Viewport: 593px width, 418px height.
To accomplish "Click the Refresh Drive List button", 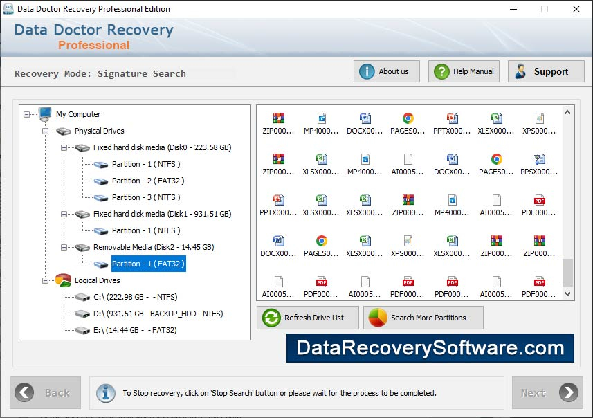I will click(309, 318).
